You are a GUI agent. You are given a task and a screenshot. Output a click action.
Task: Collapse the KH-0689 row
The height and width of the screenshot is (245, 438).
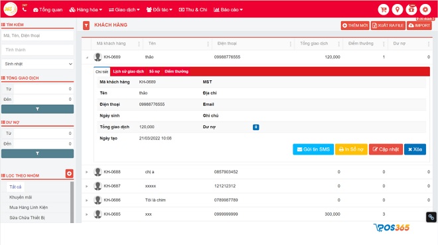[87, 57]
